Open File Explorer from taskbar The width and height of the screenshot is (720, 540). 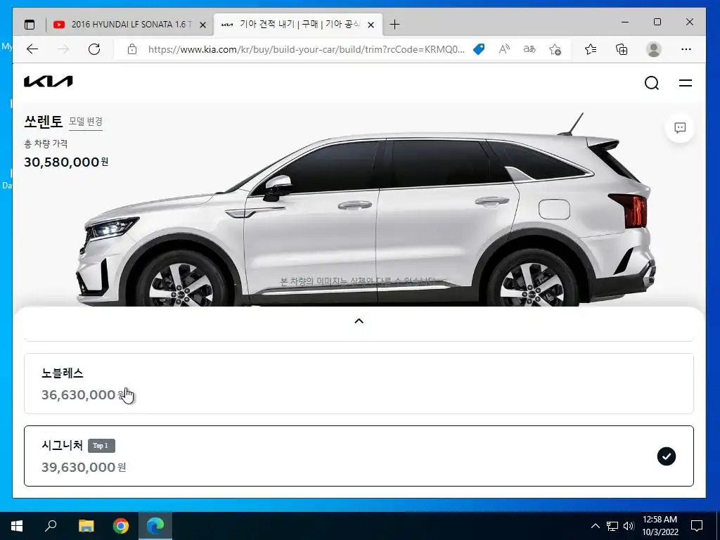86,526
